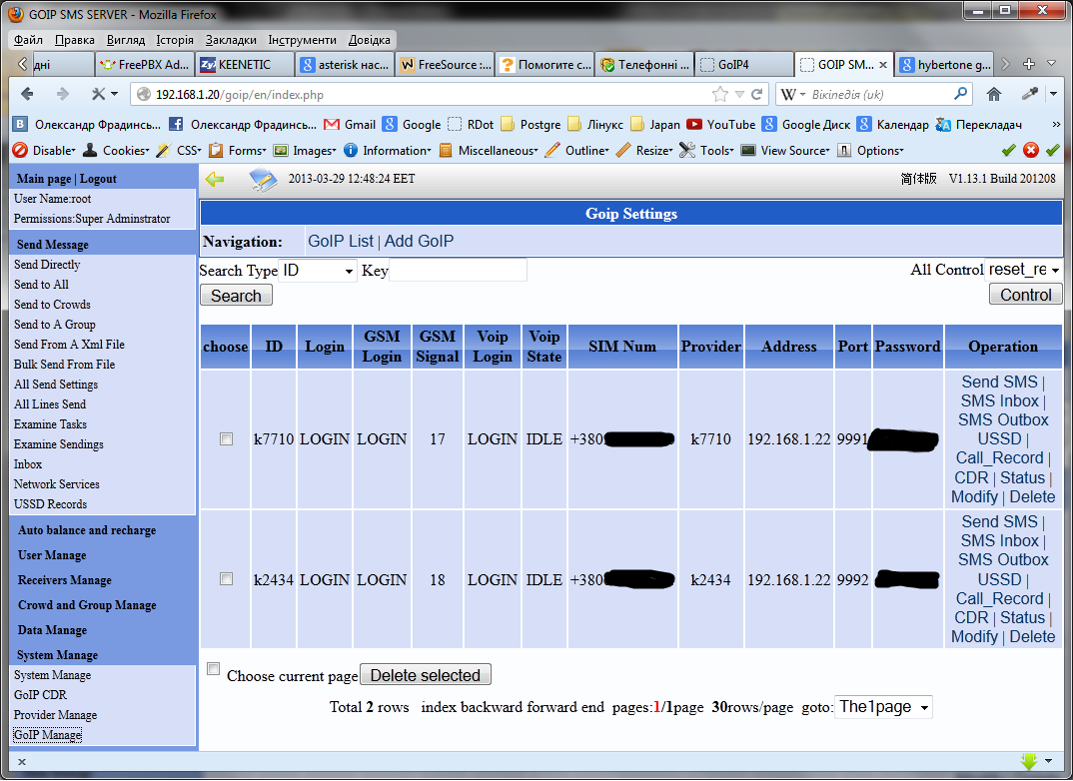
Task: Open the Add GoIP link
Action: pyautogui.click(x=419, y=241)
